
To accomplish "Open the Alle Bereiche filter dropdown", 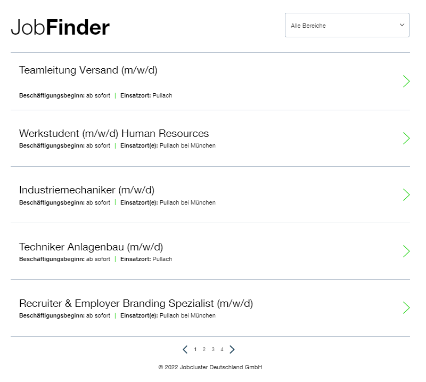I will [x=347, y=25].
